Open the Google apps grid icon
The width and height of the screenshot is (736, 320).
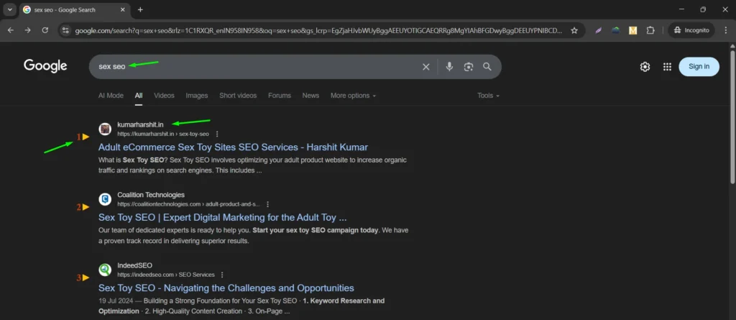coord(667,67)
